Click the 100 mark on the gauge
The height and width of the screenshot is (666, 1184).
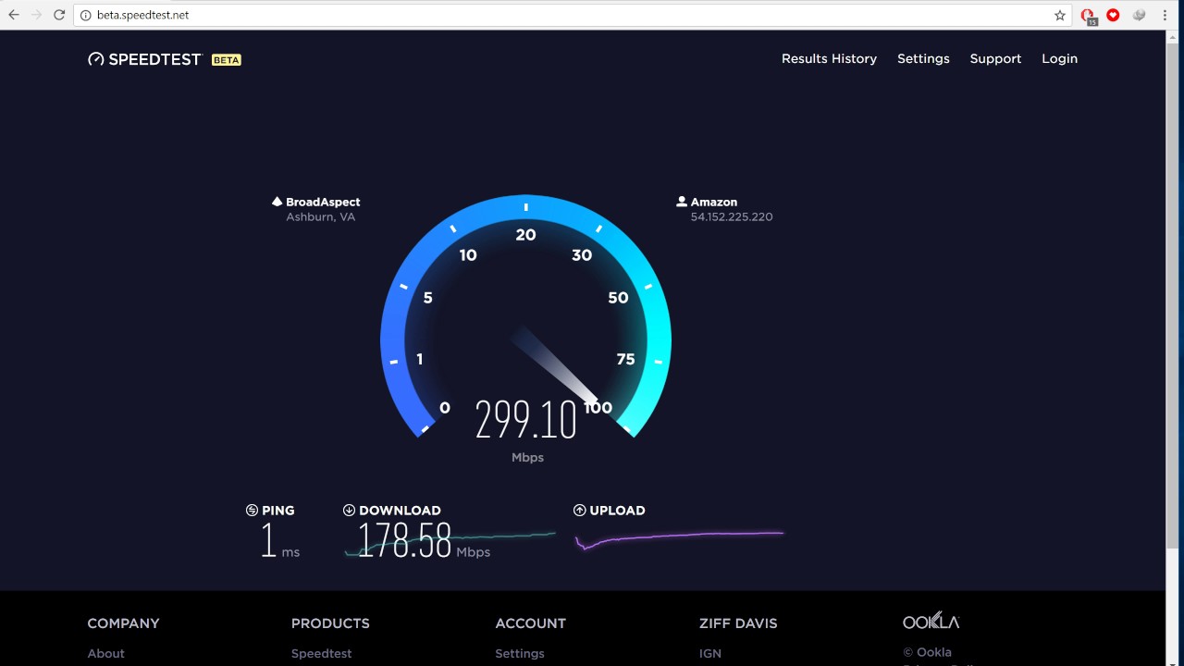tap(598, 408)
